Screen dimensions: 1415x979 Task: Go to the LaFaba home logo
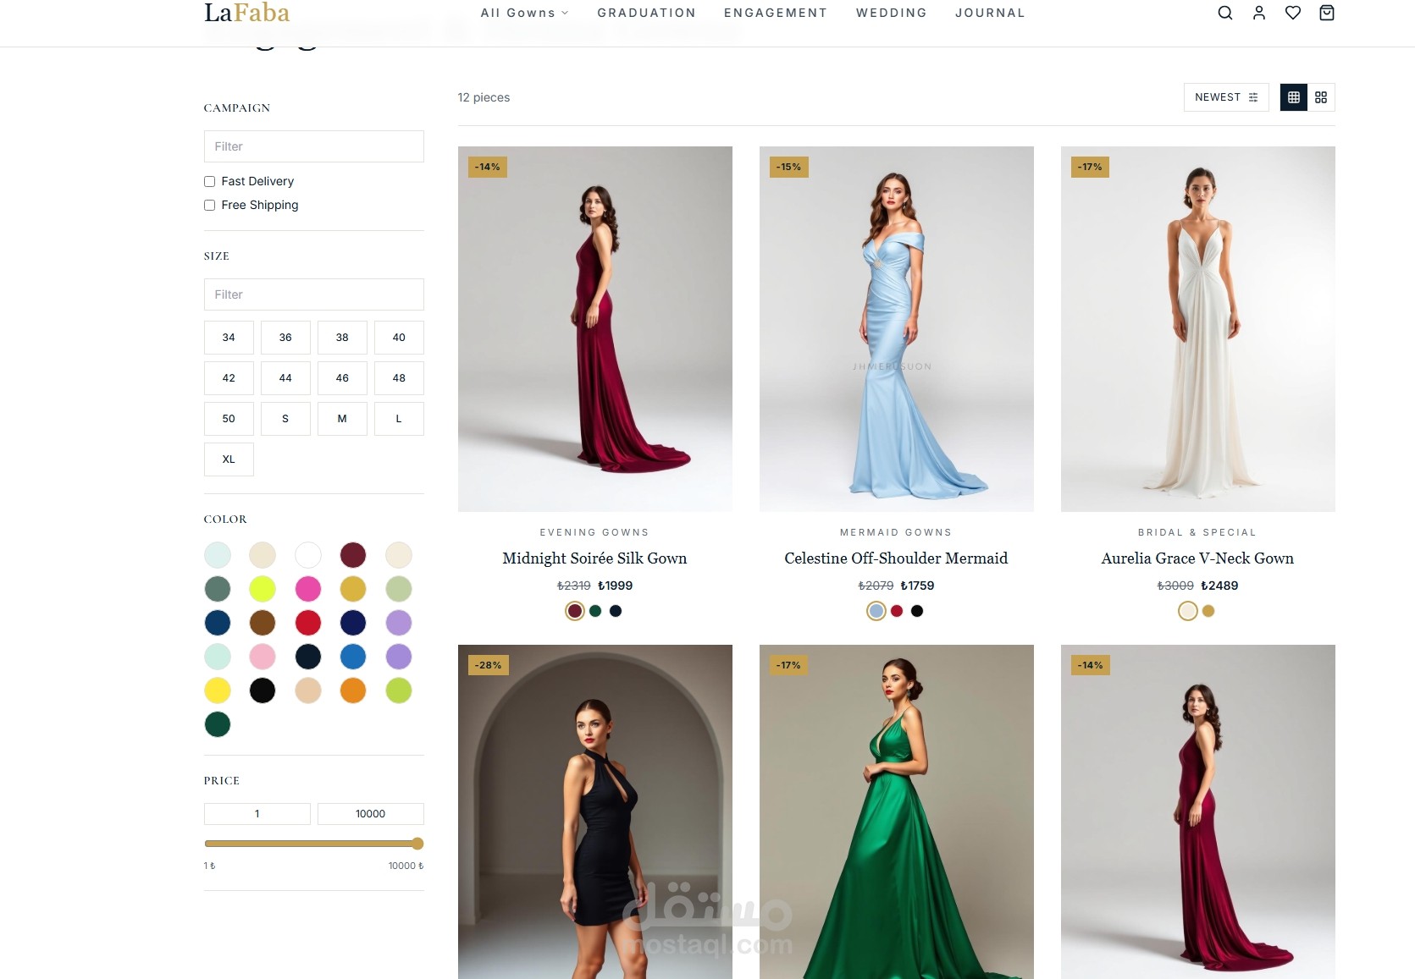246,13
